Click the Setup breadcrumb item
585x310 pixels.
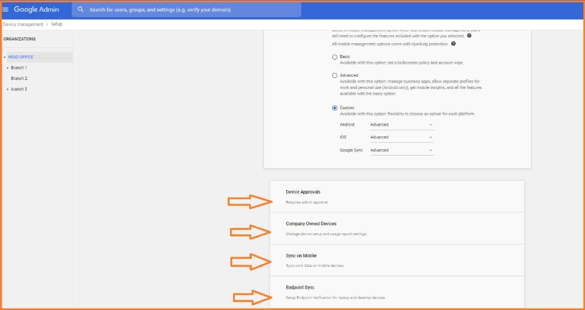click(x=56, y=25)
